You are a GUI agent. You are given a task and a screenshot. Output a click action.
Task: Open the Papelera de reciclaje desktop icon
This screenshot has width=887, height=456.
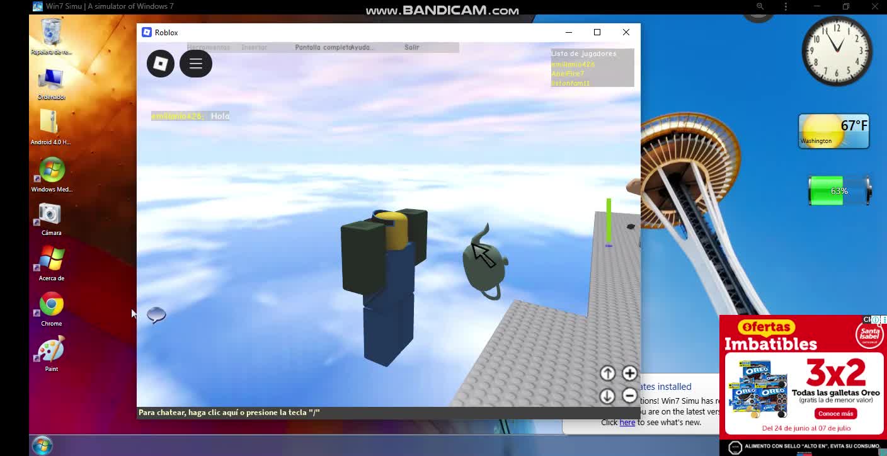[51, 37]
